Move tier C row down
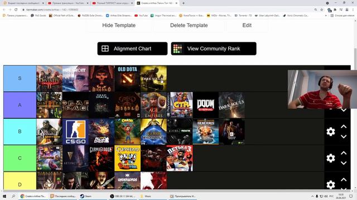This screenshot has height=200, width=357. click(x=344, y=163)
